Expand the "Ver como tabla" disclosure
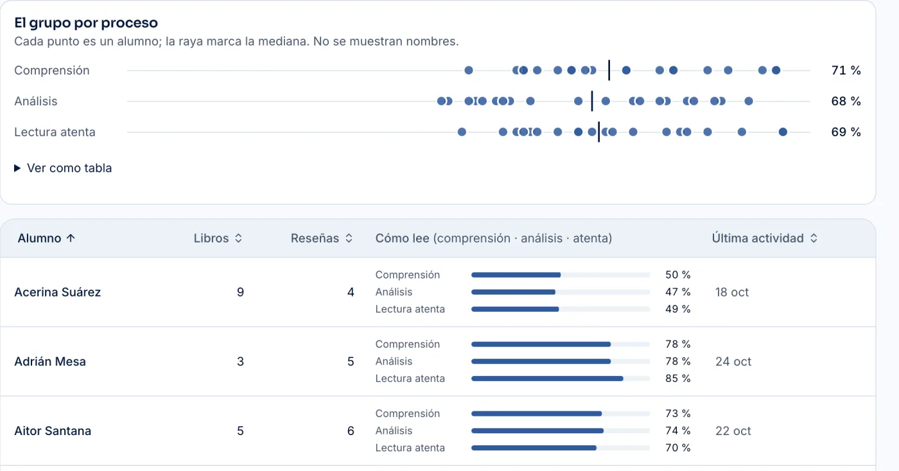 (x=63, y=168)
